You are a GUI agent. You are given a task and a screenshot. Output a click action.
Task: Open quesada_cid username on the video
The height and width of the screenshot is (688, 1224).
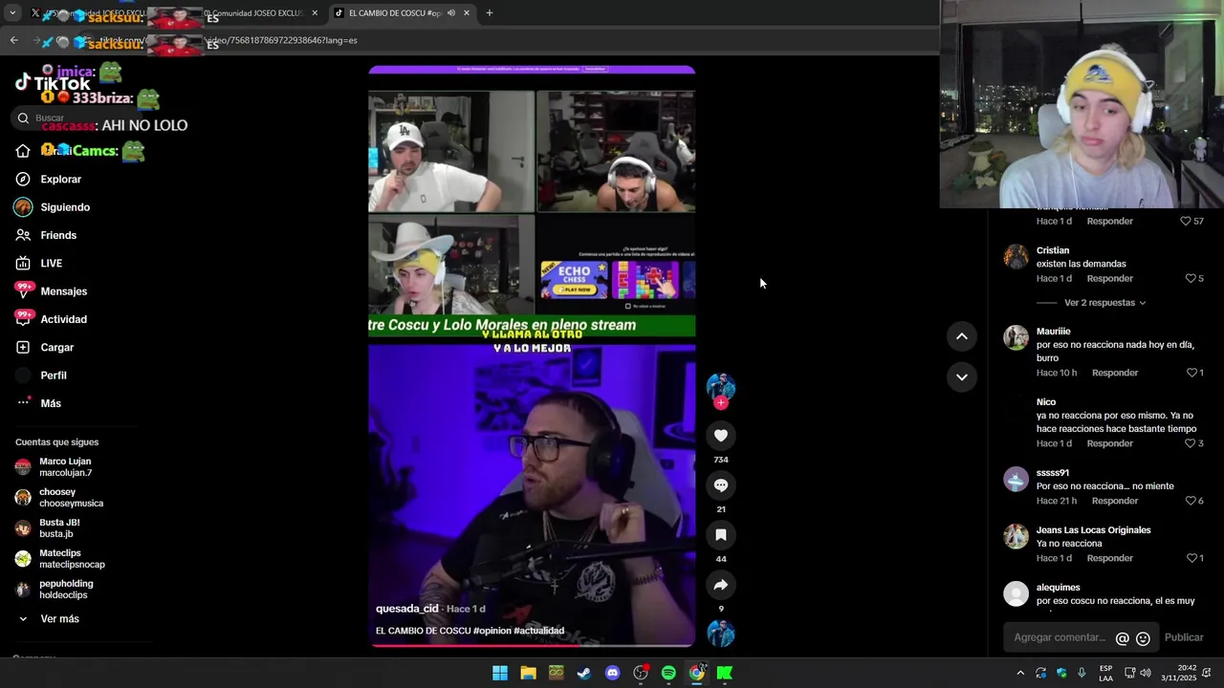coord(407,609)
